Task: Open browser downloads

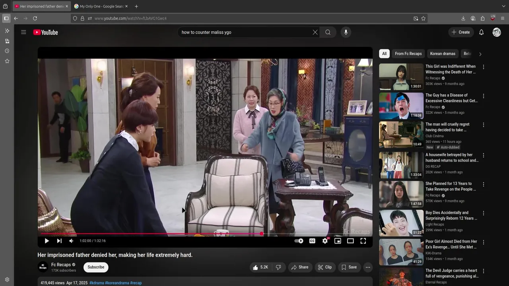Action: [x=463, y=18]
